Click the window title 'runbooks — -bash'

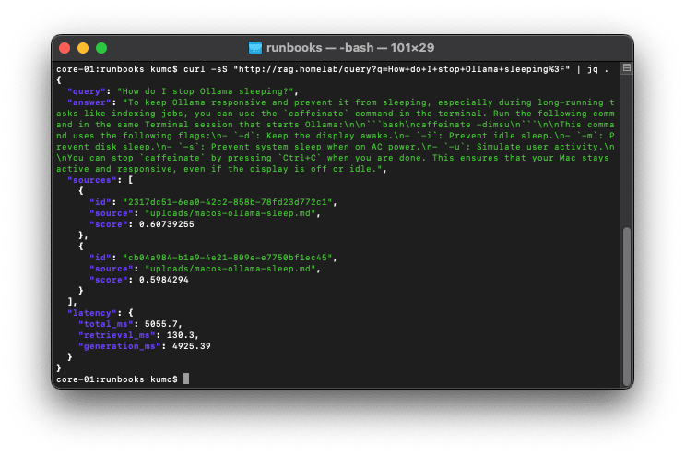313,47
